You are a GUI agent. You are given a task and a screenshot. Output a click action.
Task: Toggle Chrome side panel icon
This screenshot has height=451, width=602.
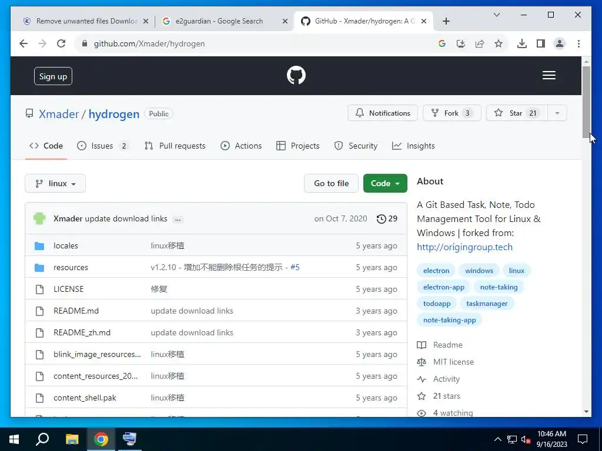coord(541,43)
